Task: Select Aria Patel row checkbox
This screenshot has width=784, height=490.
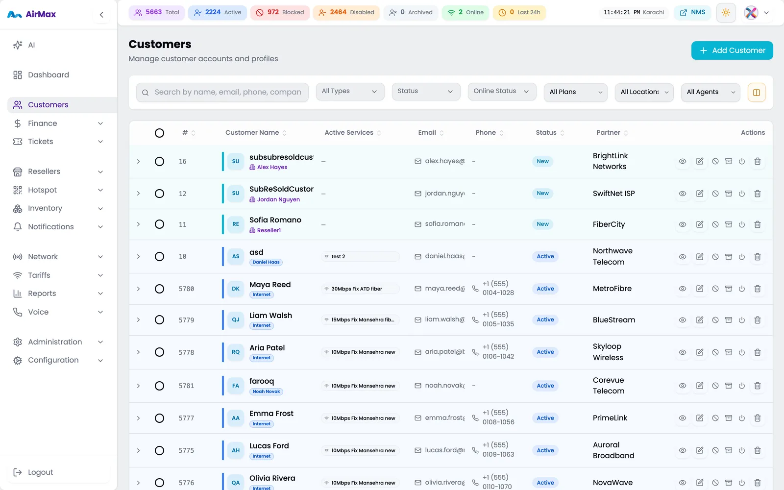Action: (159, 352)
